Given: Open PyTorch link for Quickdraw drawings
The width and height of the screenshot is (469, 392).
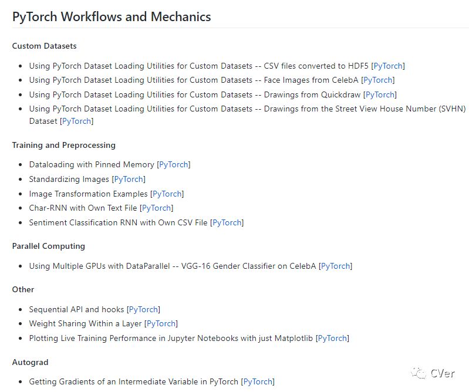Looking at the screenshot, I should click(x=380, y=94).
